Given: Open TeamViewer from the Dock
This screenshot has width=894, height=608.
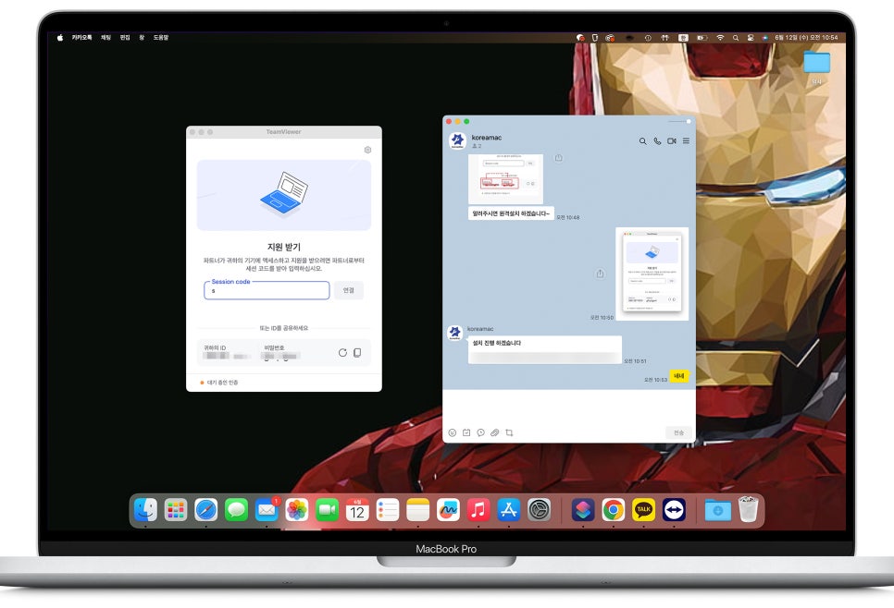Looking at the screenshot, I should [674, 510].
